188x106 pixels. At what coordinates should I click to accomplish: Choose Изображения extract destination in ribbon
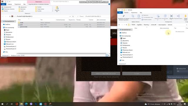pos(7,7)
